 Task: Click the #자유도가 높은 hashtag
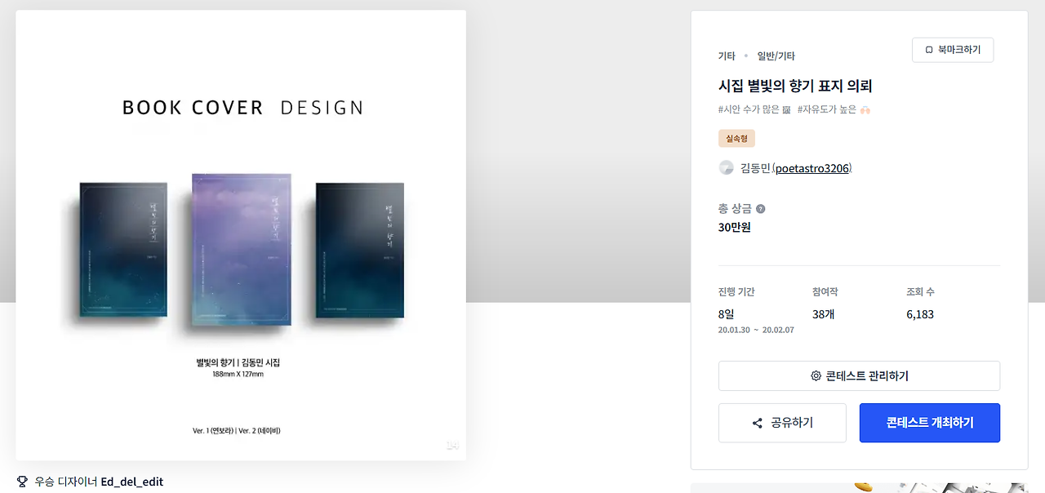point(834,109)
